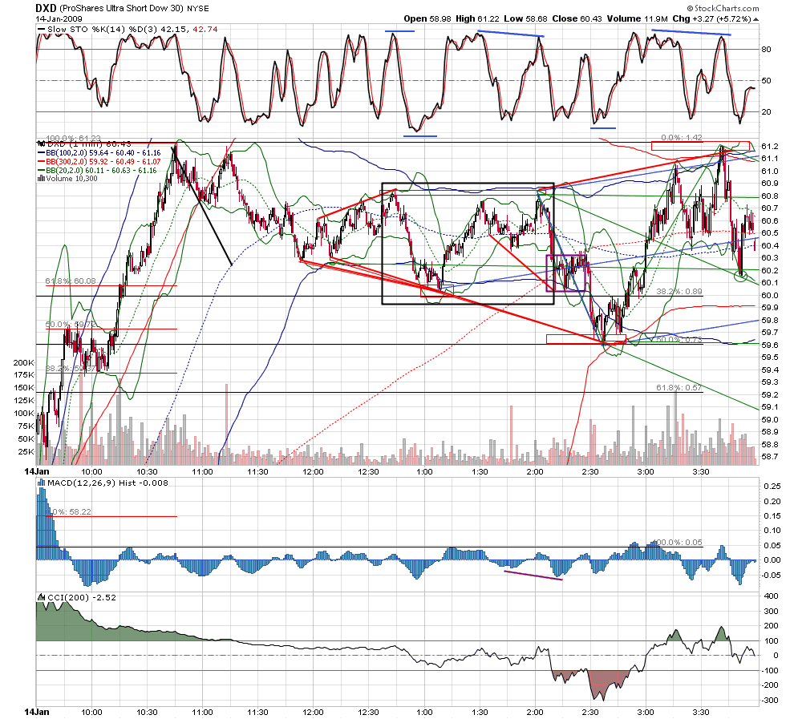Click the 'Slow STO %K(14) %D(3)' indicator label
This screenshot has width=794, height=719.
coord(103,30)
